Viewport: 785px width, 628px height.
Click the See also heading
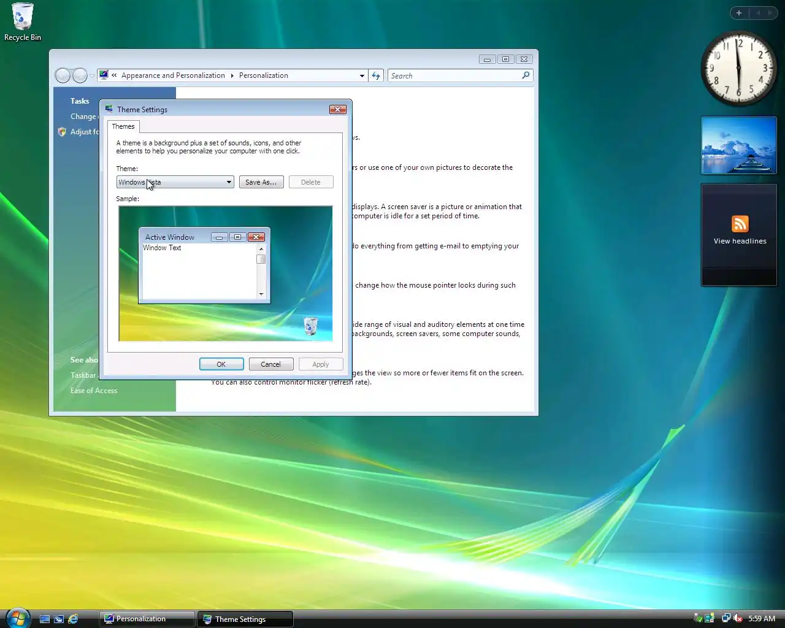coord(85,360)
